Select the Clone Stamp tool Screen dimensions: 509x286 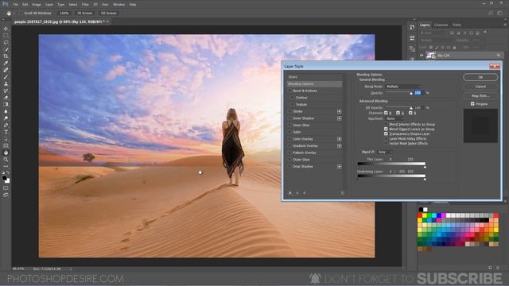pos(6,83)
